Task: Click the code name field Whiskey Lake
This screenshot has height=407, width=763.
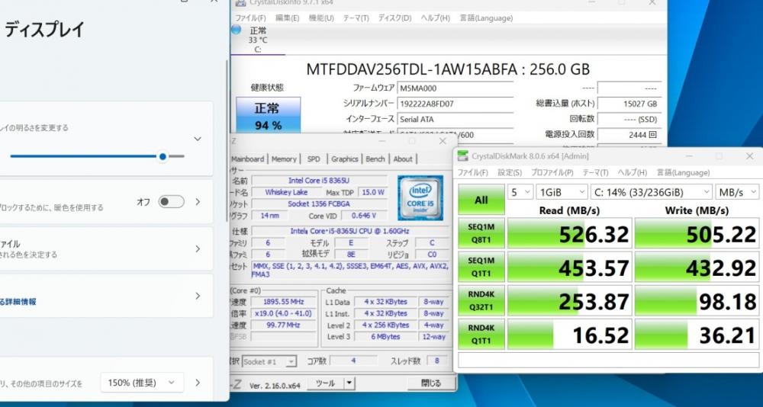Action: click(287, 192)
